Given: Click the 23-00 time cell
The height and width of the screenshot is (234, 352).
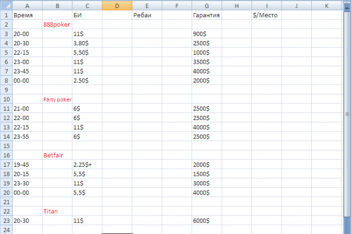Looking at the screenshot, I should pyautogui.click(x=27, y=62).
